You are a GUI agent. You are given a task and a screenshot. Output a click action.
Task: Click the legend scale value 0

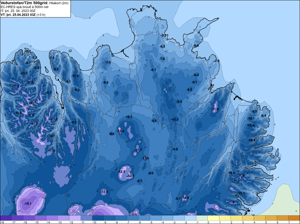208,222
